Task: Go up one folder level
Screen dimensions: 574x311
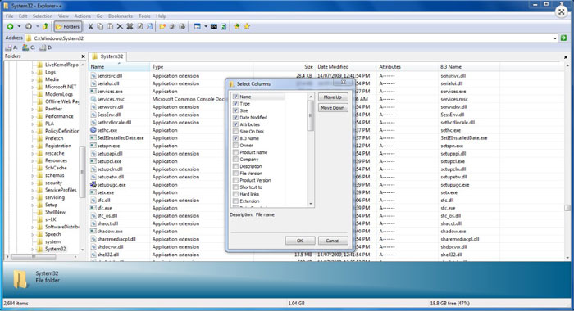Action: (x=45, y=26)
